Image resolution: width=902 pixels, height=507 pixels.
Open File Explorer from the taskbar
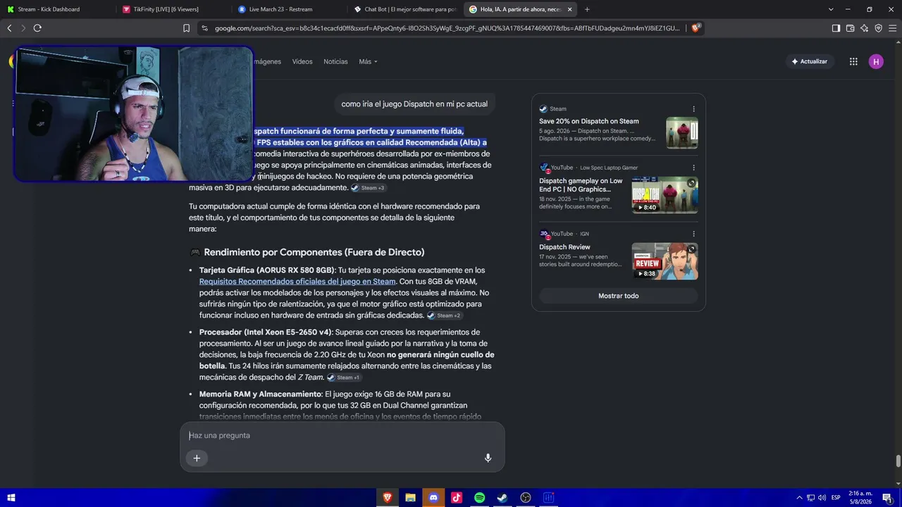[x=410, y=498]
